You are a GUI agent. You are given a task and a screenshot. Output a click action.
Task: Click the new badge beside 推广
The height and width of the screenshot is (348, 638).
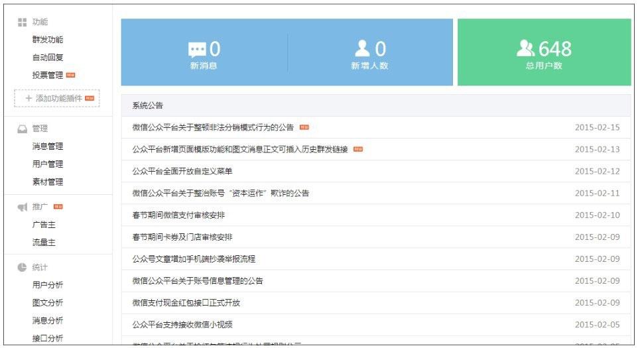pyautogui.click(x=58, y=207)
